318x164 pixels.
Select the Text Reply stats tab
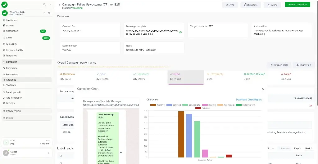[223, 77]
